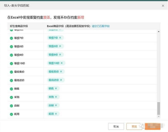Remove the 销售 matched tag
Image resolution: width=168 pixels, height=132 pixels.
click(x=56, y=89)
